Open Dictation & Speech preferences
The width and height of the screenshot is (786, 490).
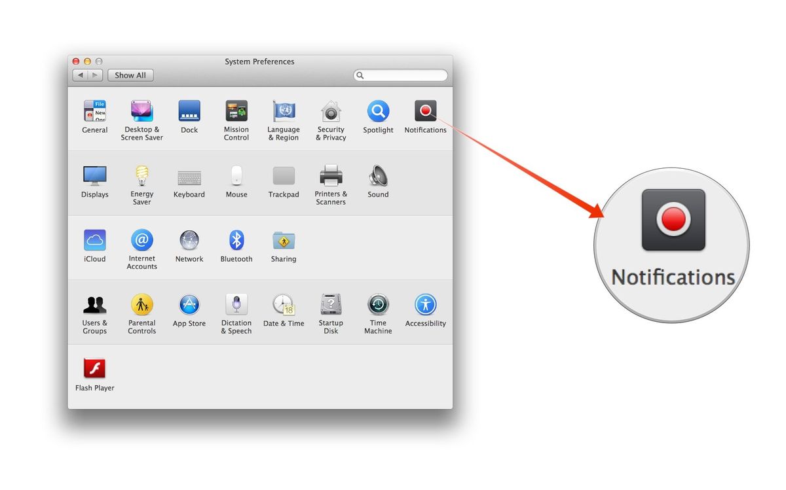(x=236, y=304)
